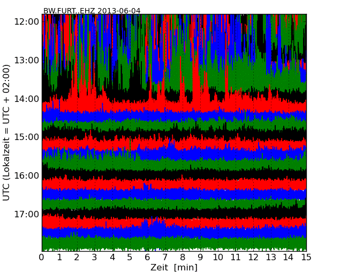Click the 17:00 y-axis tick label
The image size is (348, 279).
point(27,214)
